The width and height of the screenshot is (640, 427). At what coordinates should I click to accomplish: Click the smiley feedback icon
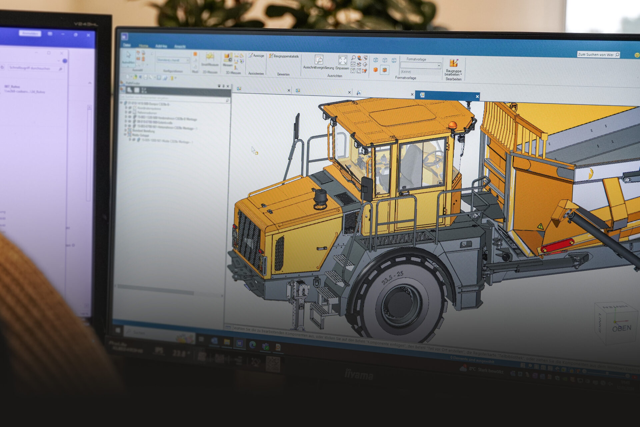click(637, 55)
